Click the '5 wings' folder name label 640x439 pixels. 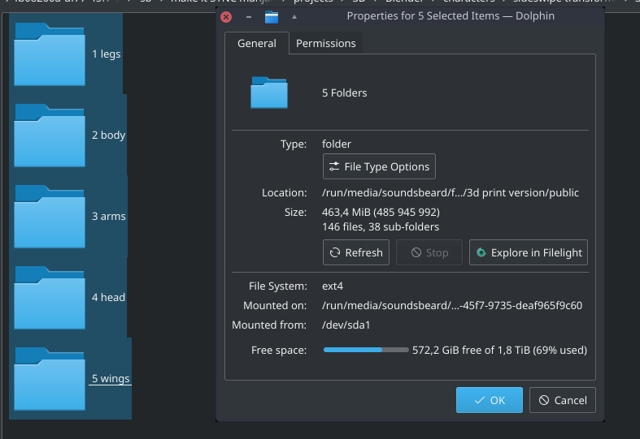tap(111, 378)
